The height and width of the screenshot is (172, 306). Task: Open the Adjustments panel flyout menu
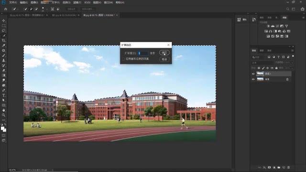[x=303, y=18]
